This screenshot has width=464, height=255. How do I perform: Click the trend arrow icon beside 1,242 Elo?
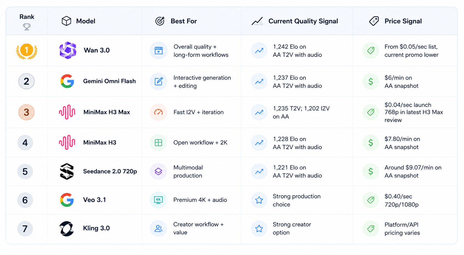pyautogui.click(x=259, y=50)
